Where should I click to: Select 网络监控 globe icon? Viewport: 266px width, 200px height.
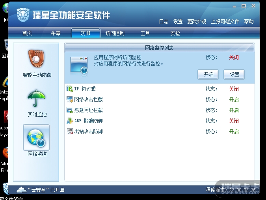(36, 138)
